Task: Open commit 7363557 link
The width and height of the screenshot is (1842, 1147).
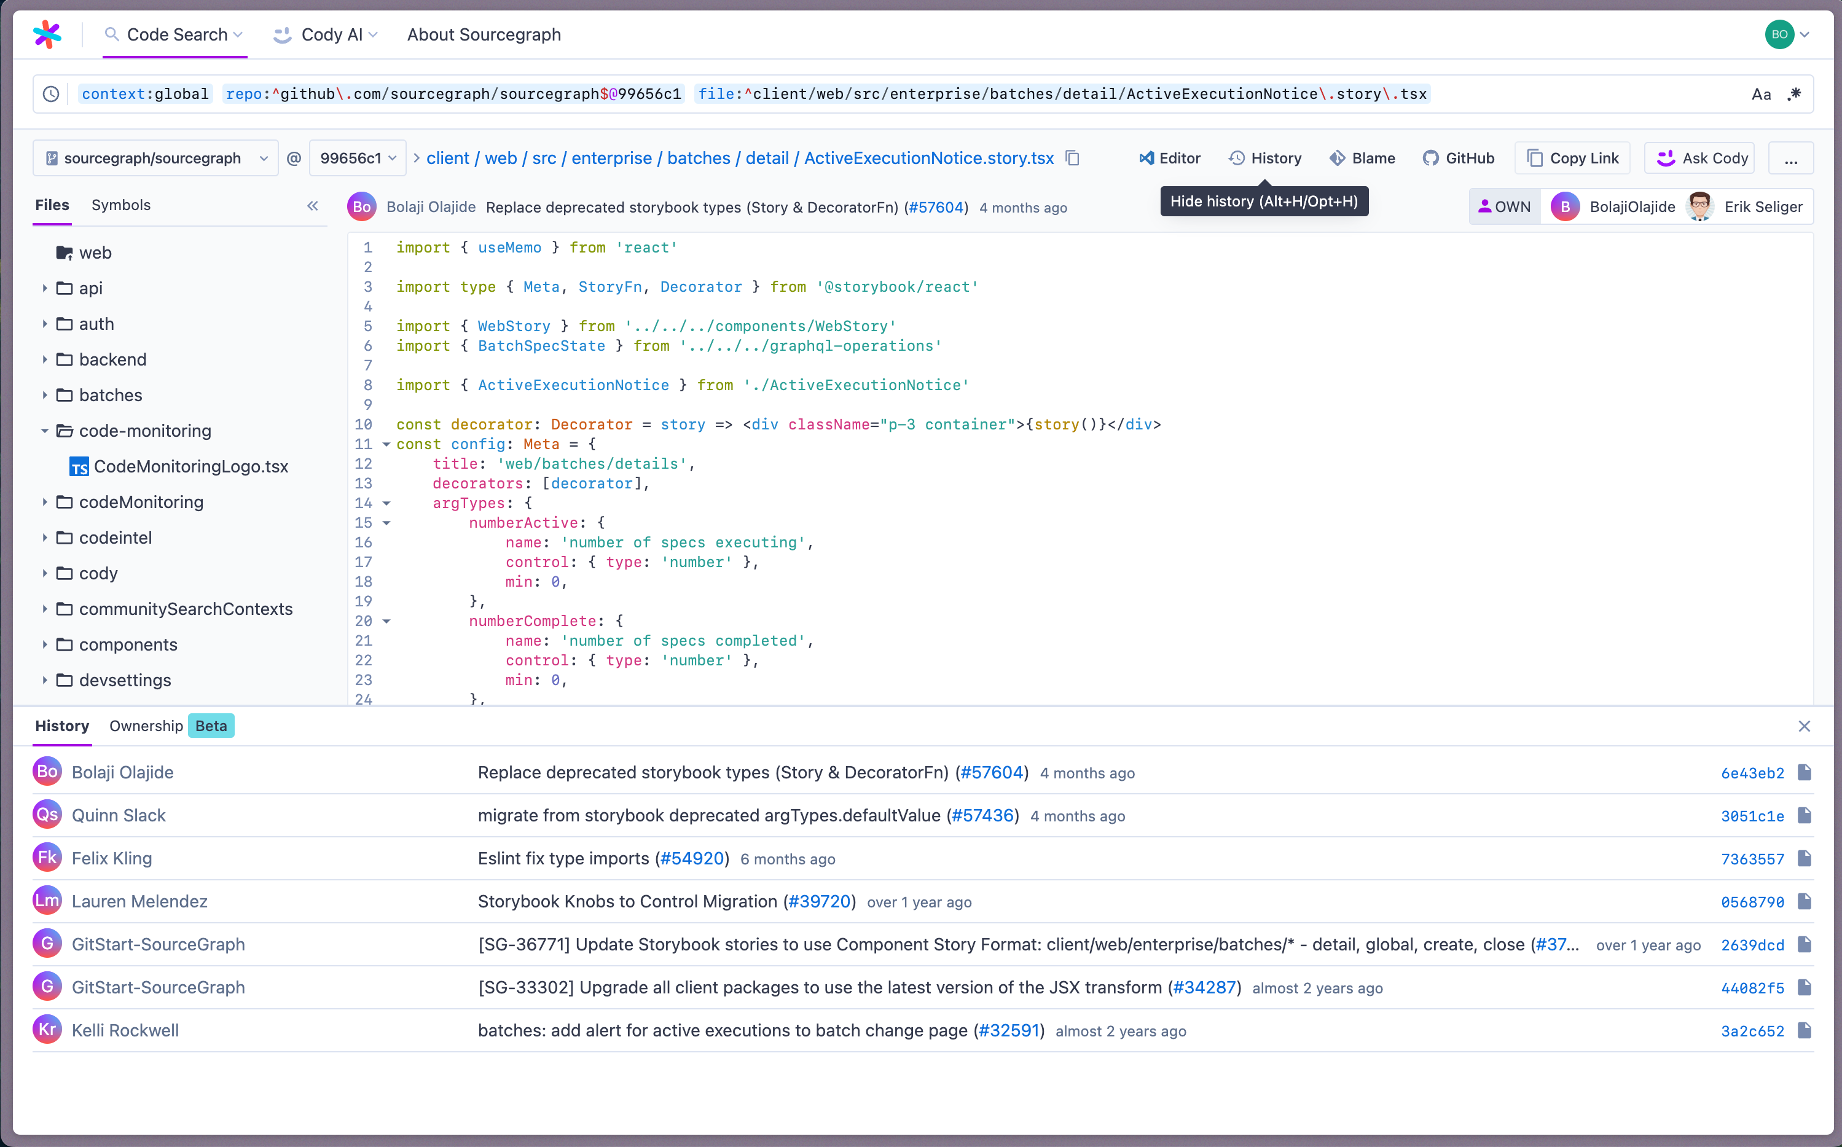Action: 1752,859
